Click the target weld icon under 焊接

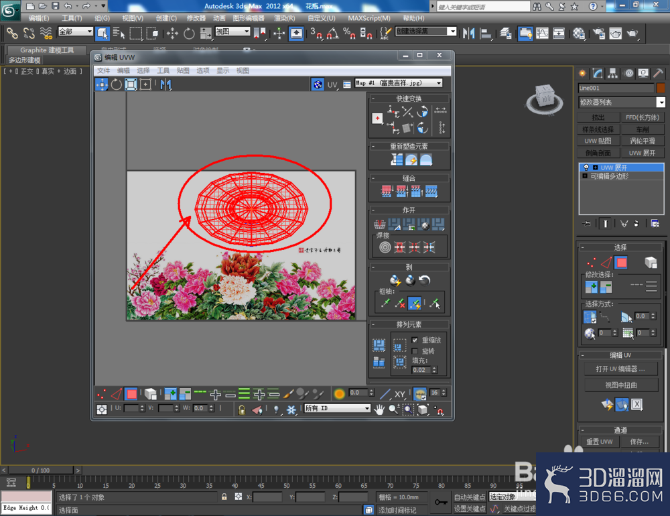coord(385,247)
